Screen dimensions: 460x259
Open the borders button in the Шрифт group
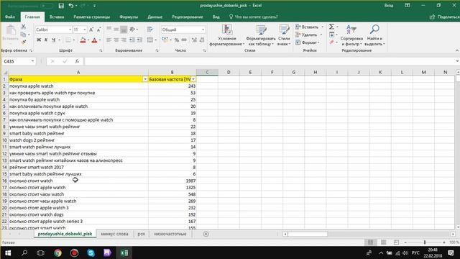click(68, 40)
